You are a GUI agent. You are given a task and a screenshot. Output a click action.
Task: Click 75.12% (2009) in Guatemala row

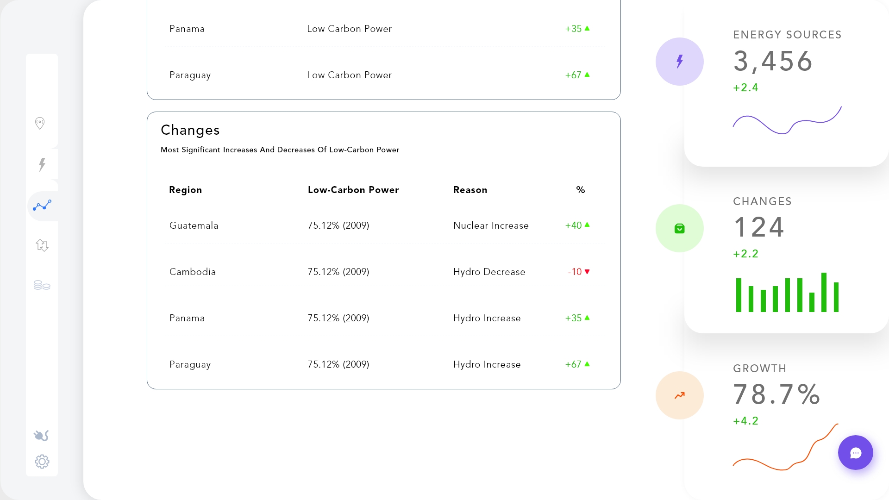[338, 225]
